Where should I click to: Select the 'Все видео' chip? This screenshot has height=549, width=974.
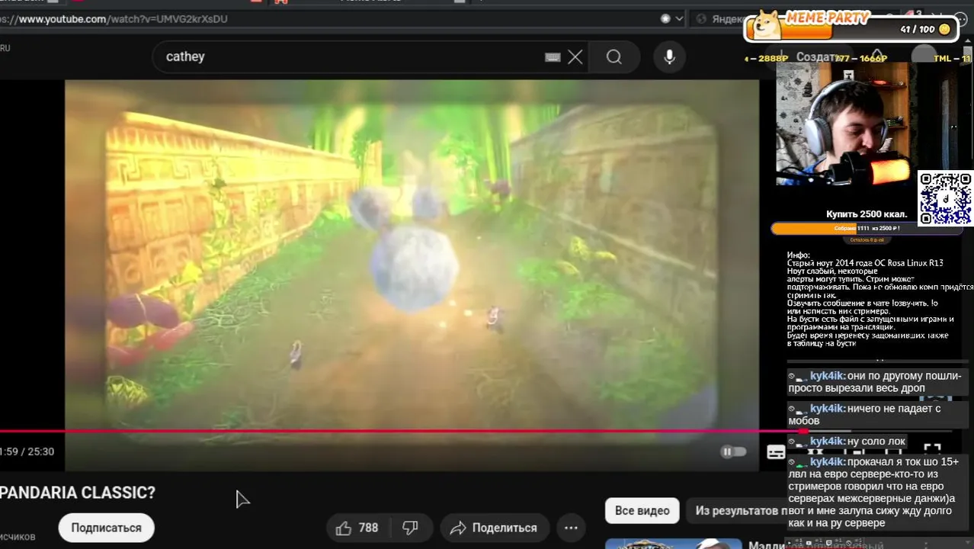[642, 511]
